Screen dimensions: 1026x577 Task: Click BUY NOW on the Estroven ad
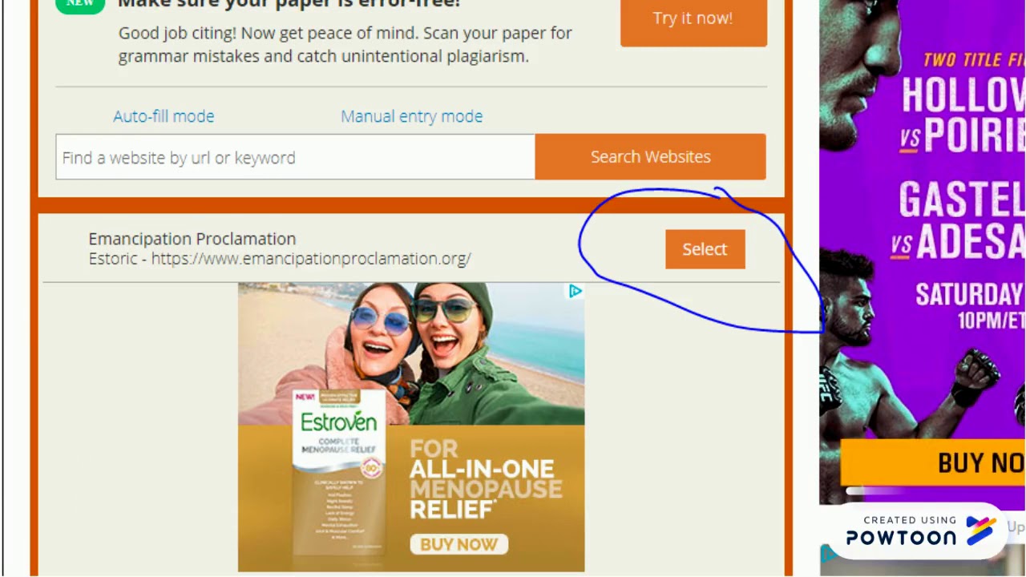tap(459, 544)
